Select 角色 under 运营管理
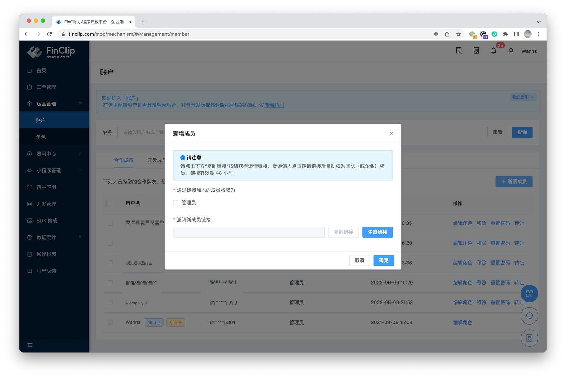566x378 pixels. pos(41,137)
